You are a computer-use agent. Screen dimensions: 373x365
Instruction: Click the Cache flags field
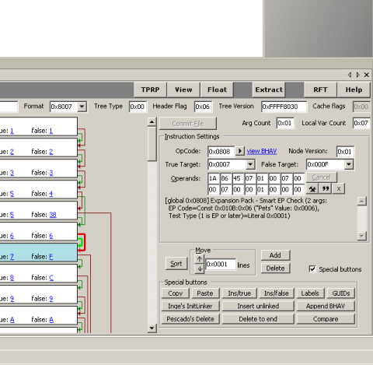[x=361, y=107]
